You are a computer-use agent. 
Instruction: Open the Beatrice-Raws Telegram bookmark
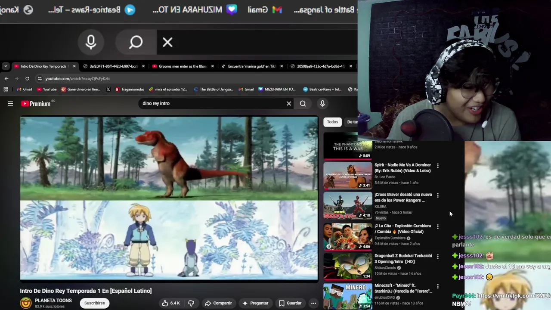[322, 89]
